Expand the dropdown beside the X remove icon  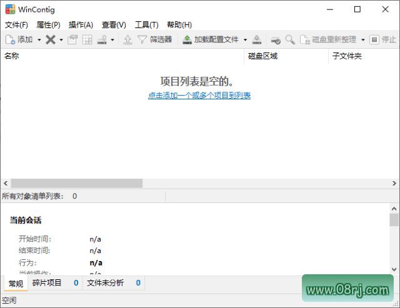[61, 40]
